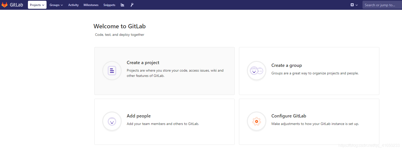
Task: Click the Create a group icon
Action: 257,71
